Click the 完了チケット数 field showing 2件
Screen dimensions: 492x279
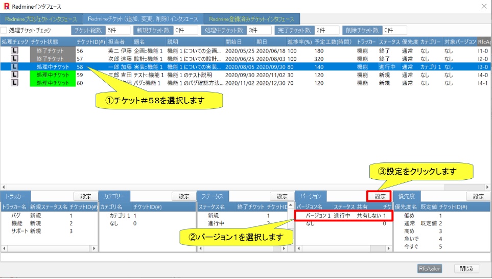(x=327, y=30)
